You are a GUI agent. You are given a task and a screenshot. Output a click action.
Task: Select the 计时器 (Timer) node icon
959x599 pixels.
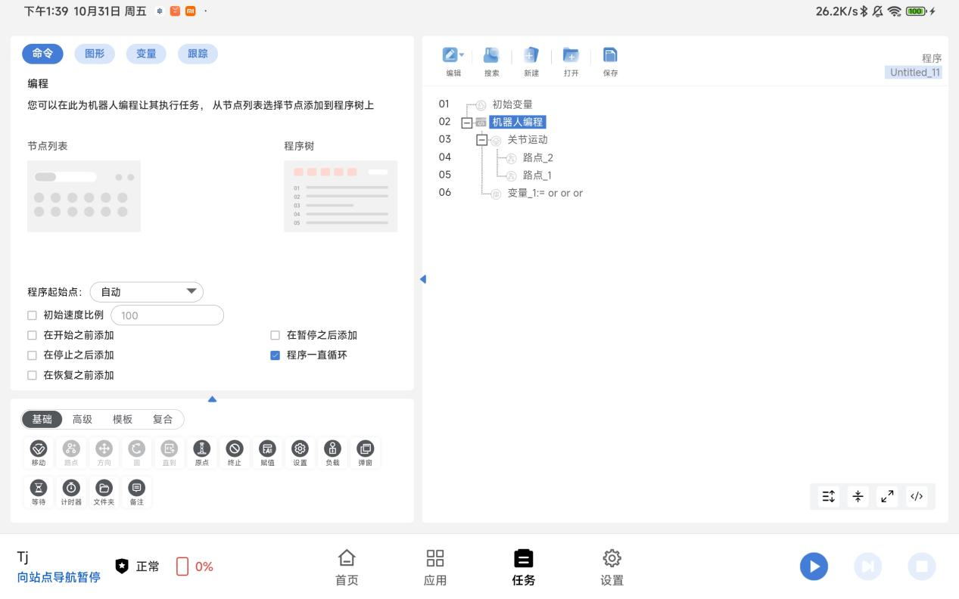point(71,491)
